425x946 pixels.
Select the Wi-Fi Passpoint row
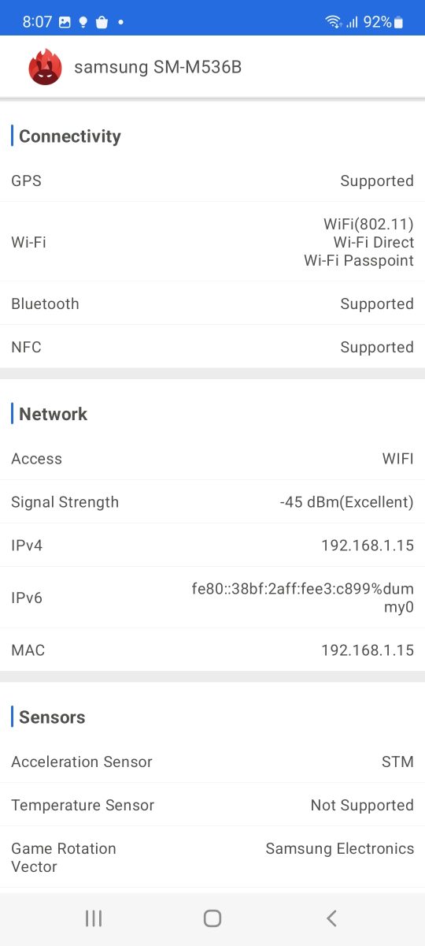point(213,242)
